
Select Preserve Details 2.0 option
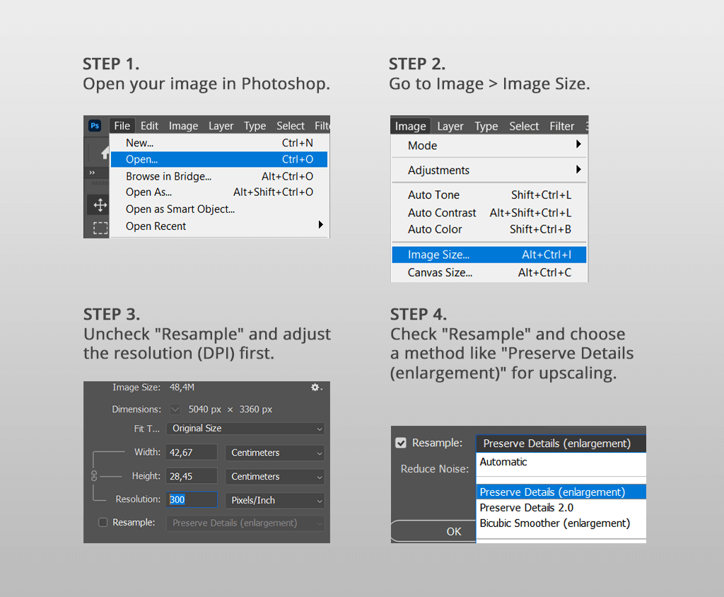tap(561, 508)
